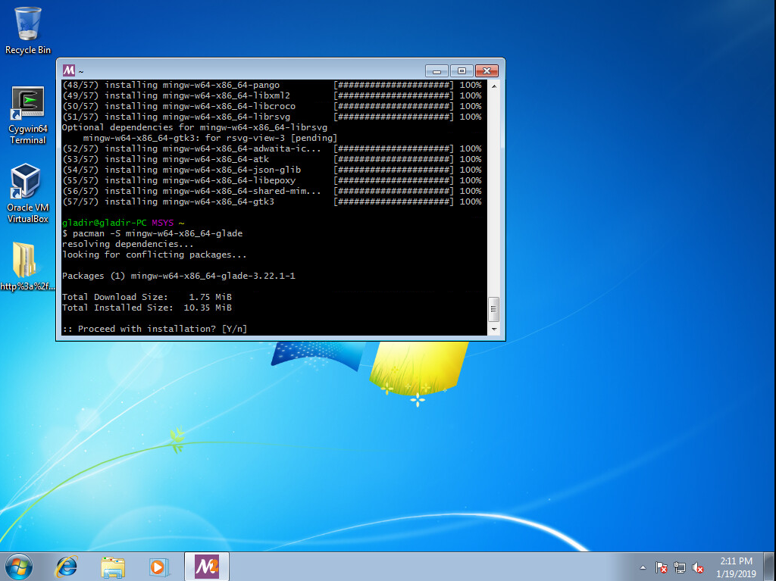Open the Windows Start menu

click(x=20, y=566)
